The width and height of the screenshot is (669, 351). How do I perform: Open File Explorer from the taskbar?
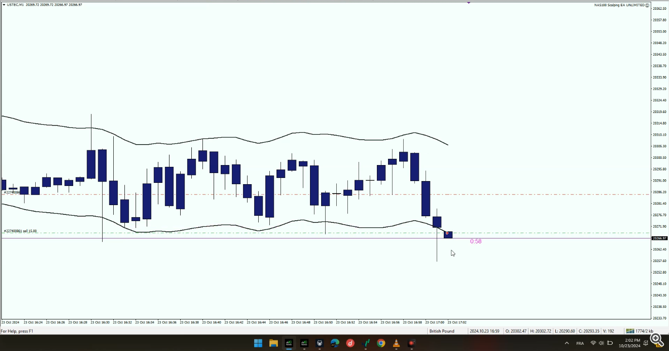click(273, 343)
